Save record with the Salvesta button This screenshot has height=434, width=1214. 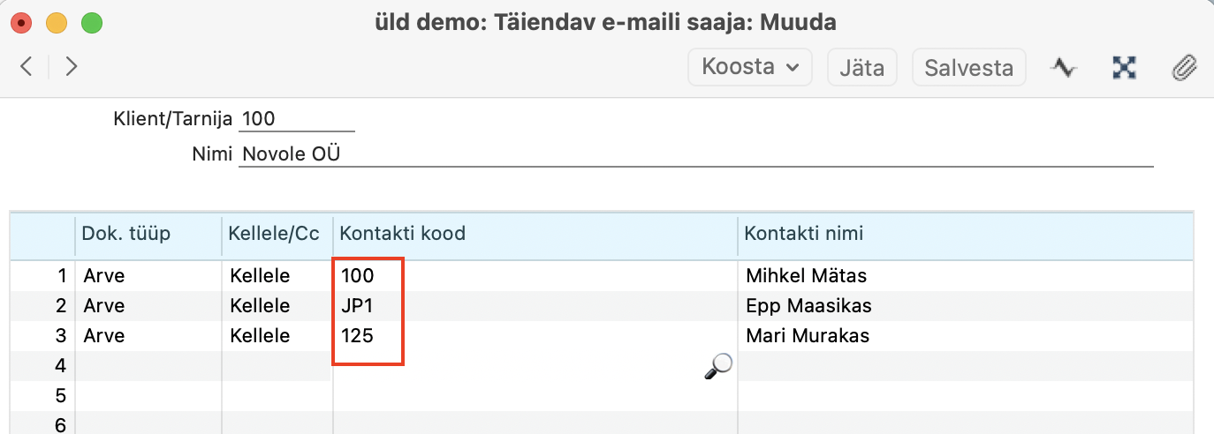coord(968,67)
